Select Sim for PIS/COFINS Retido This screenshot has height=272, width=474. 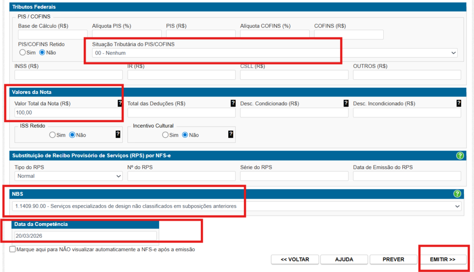pyautogui.click(x=21, y=53)
